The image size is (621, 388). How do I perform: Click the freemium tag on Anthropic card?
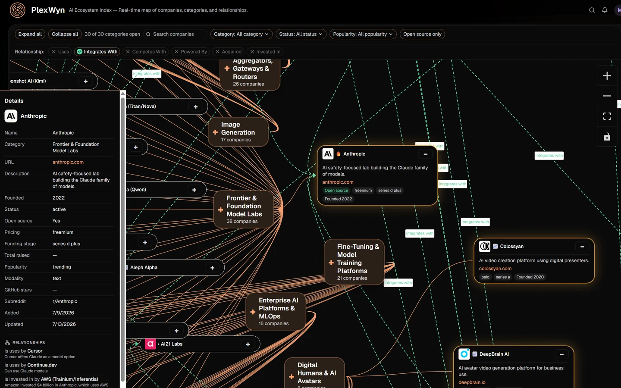click(363, 191)
